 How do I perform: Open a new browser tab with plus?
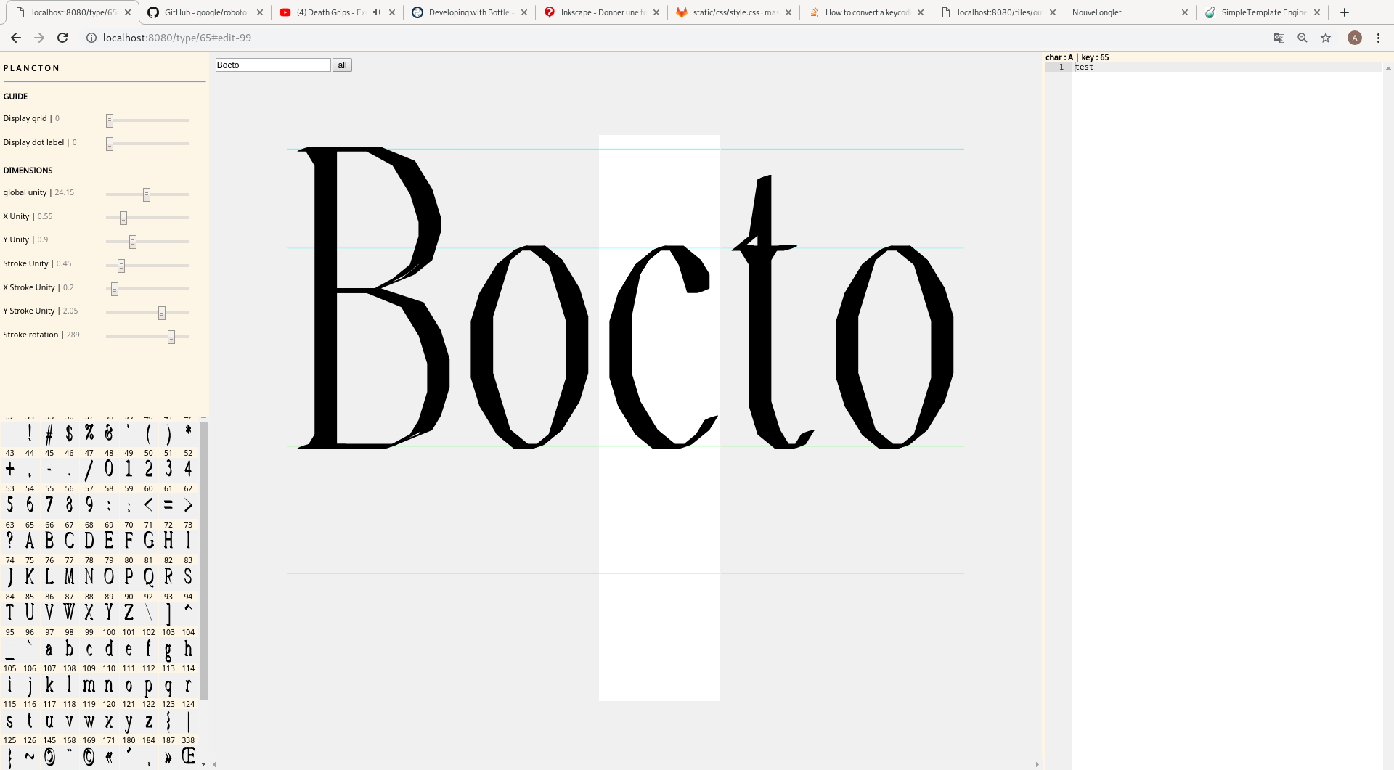(x=1345, y=12)
